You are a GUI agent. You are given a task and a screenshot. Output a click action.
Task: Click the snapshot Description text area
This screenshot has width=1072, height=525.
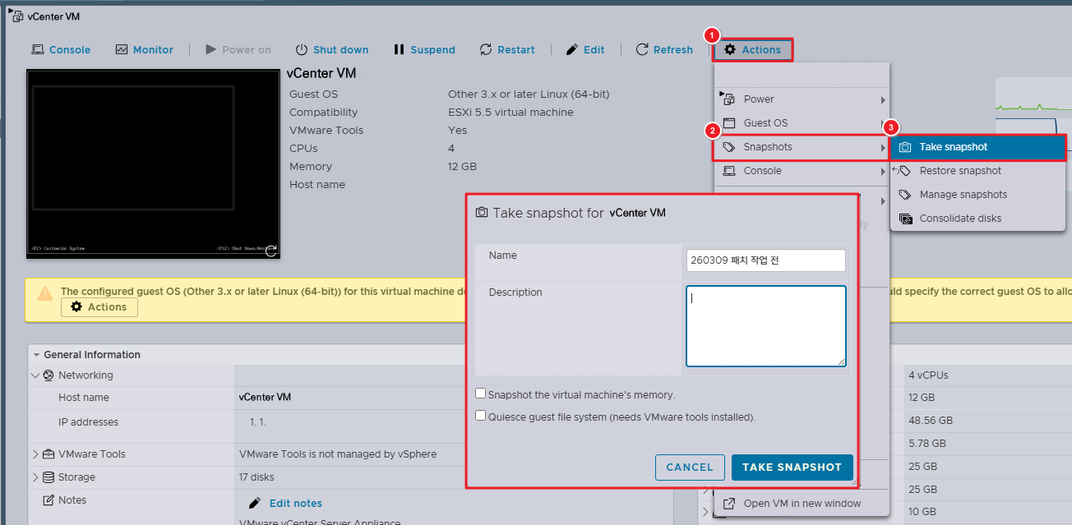coord(766,326)
